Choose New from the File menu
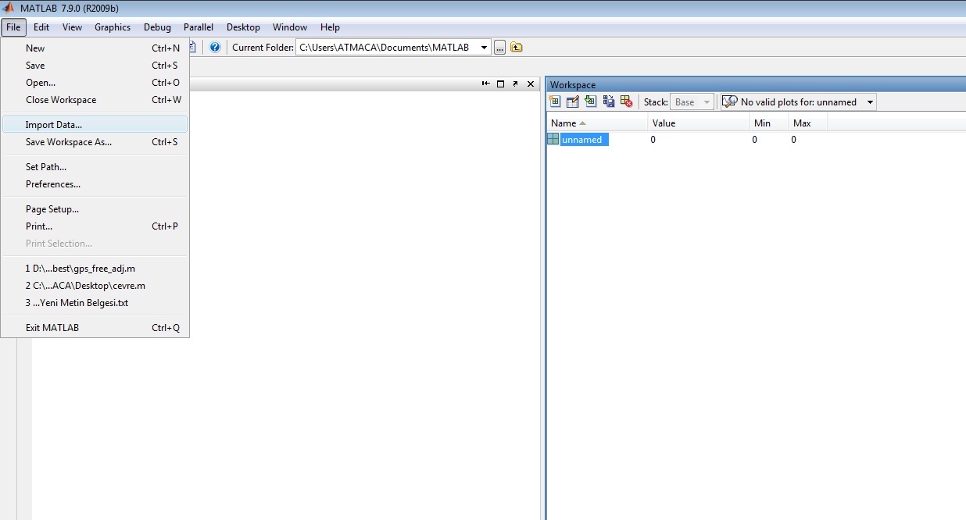This screenshot has height=520, width=966. (x=95, y=48)
